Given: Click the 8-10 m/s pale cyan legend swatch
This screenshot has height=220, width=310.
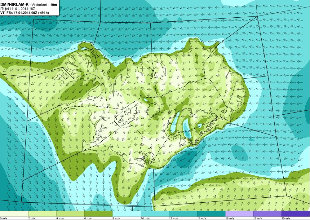Looking at the screenshot, I should 127,214.
